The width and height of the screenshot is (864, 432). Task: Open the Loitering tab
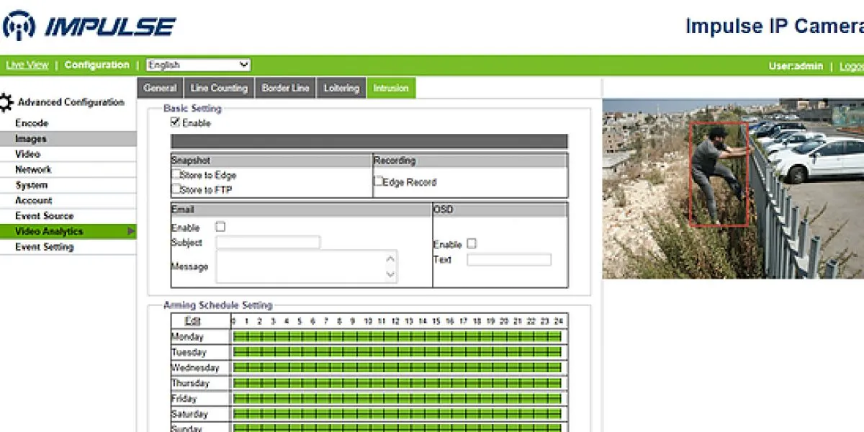341,88
